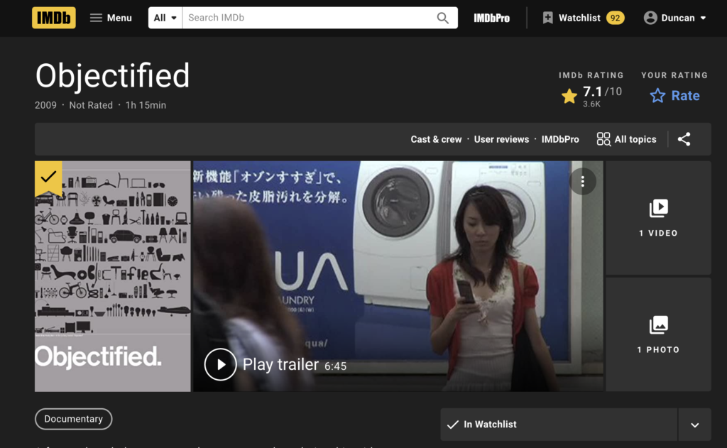Open User reviews

pyautogui.click(x=501, y=139)
